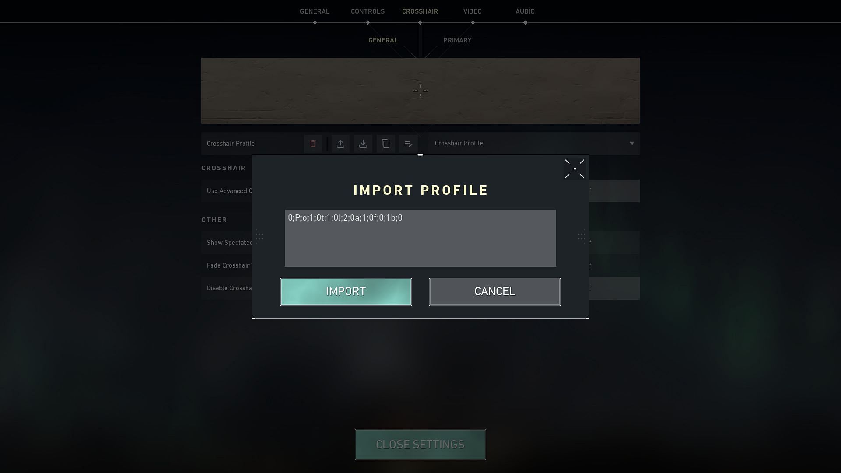Open the secondary Crosshair Profile dropdown
This screenshot has height=473, width=841.
pos(631,143)
